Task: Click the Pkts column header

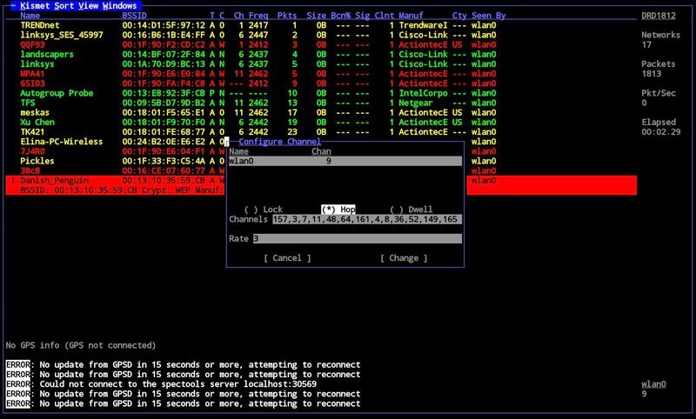Action: (287, 16)
